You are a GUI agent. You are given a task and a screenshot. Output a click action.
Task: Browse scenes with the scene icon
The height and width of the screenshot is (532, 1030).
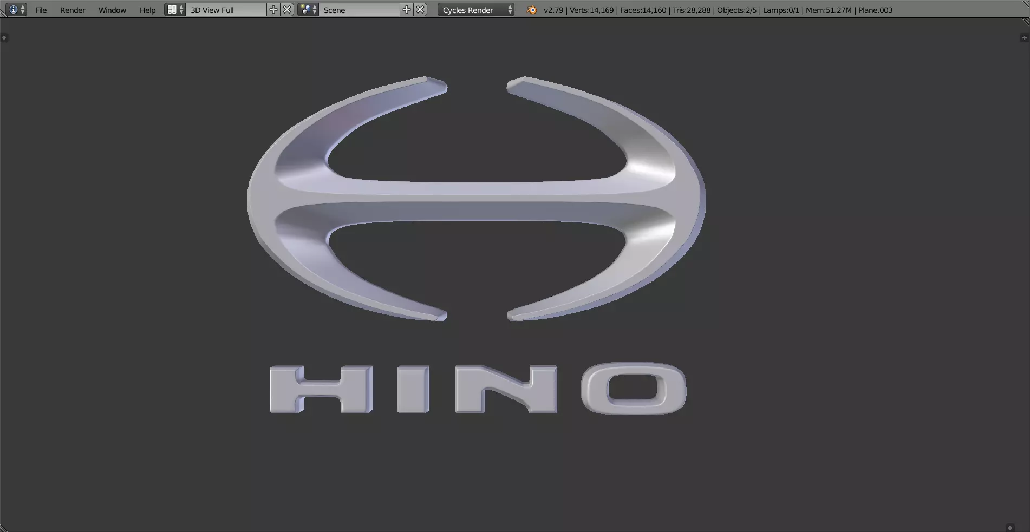pos(308,10)
